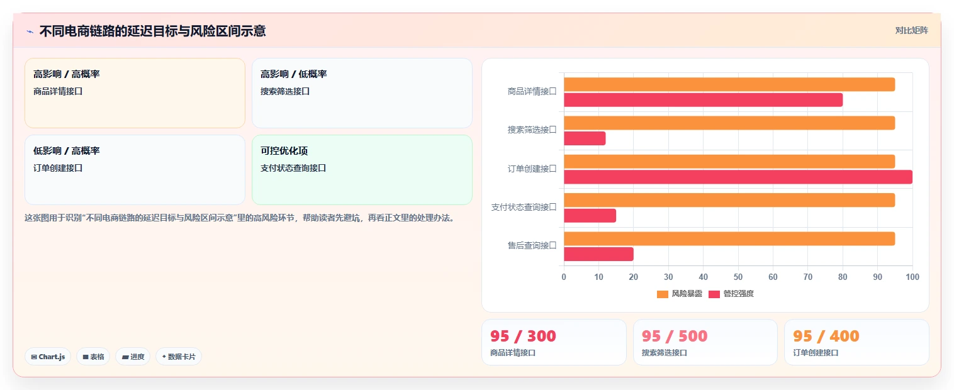Click the orange bar for 售后查询接口
954x390 pixels.
[729, 239]
